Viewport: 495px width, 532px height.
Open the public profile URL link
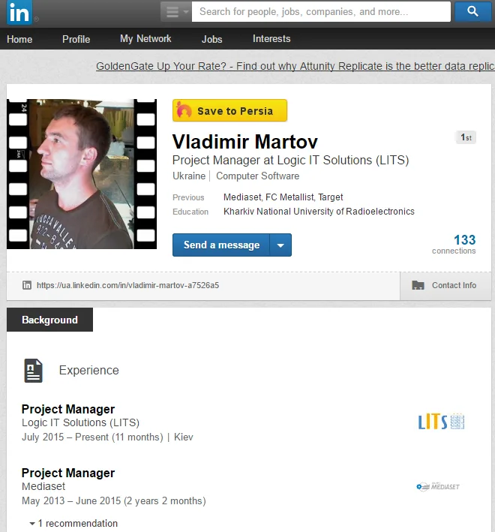(127, 285)
